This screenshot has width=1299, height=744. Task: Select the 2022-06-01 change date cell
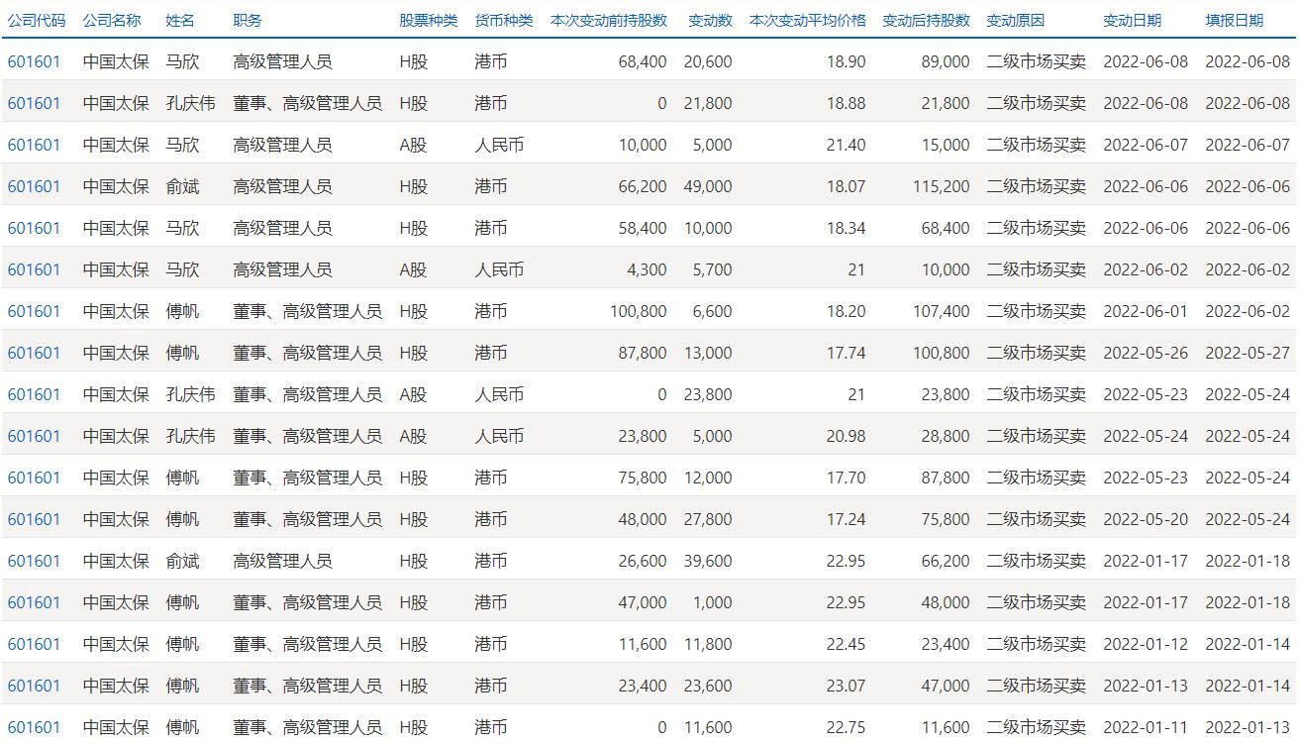[1146, 311]
